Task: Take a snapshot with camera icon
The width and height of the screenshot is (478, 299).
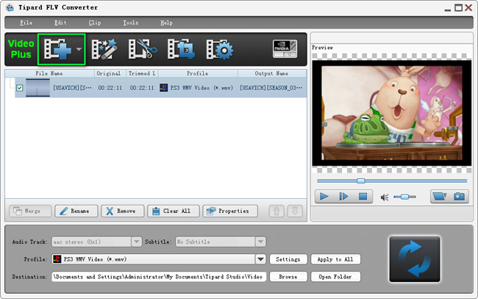Action: (x=459, y=197)
